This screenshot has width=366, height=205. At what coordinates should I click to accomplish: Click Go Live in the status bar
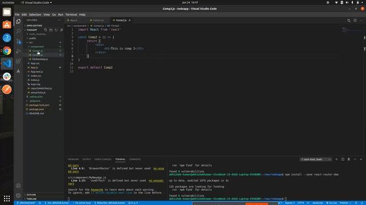pyautogui.click(x=332, y=203)
